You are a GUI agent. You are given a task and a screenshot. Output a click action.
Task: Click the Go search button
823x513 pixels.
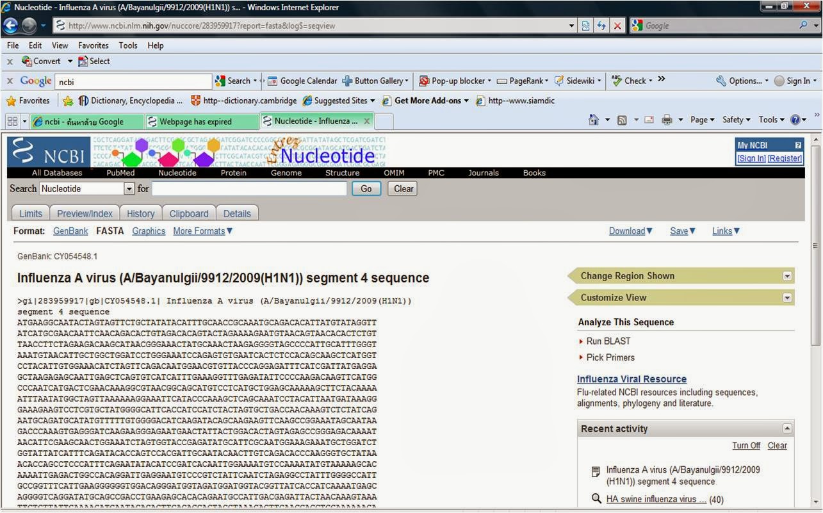(x=366, y=188)
